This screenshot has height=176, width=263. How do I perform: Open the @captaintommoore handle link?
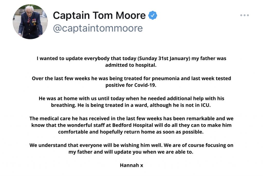(x=98, y=28)
